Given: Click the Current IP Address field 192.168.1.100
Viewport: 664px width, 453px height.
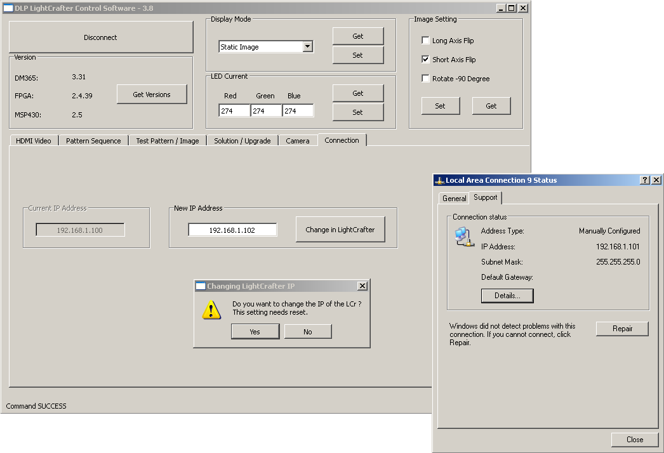Looking at the screenshot, I should point(80,230).
